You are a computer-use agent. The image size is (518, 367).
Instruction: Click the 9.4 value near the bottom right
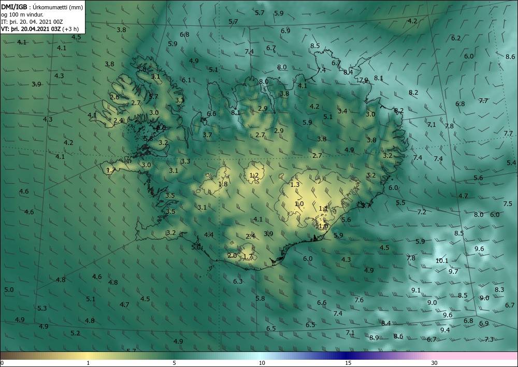point(445,330)
